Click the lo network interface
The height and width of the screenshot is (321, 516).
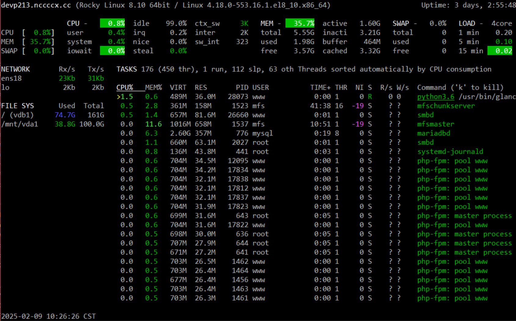point(5,88)
